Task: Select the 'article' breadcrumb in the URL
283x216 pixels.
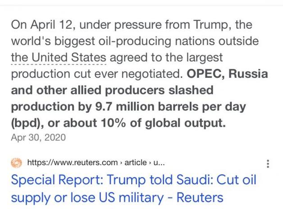Action: point(135,162)
